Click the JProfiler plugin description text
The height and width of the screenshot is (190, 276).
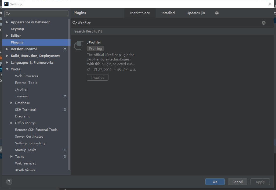(x=111, y=59)
